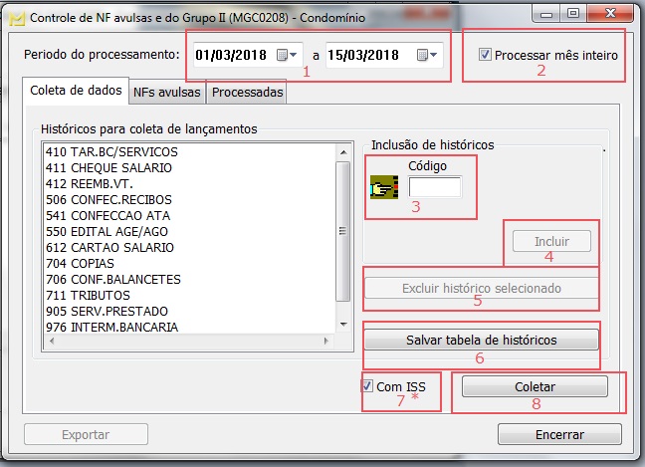Click the pointing hand lookup icon

click(x=384, y=187)
